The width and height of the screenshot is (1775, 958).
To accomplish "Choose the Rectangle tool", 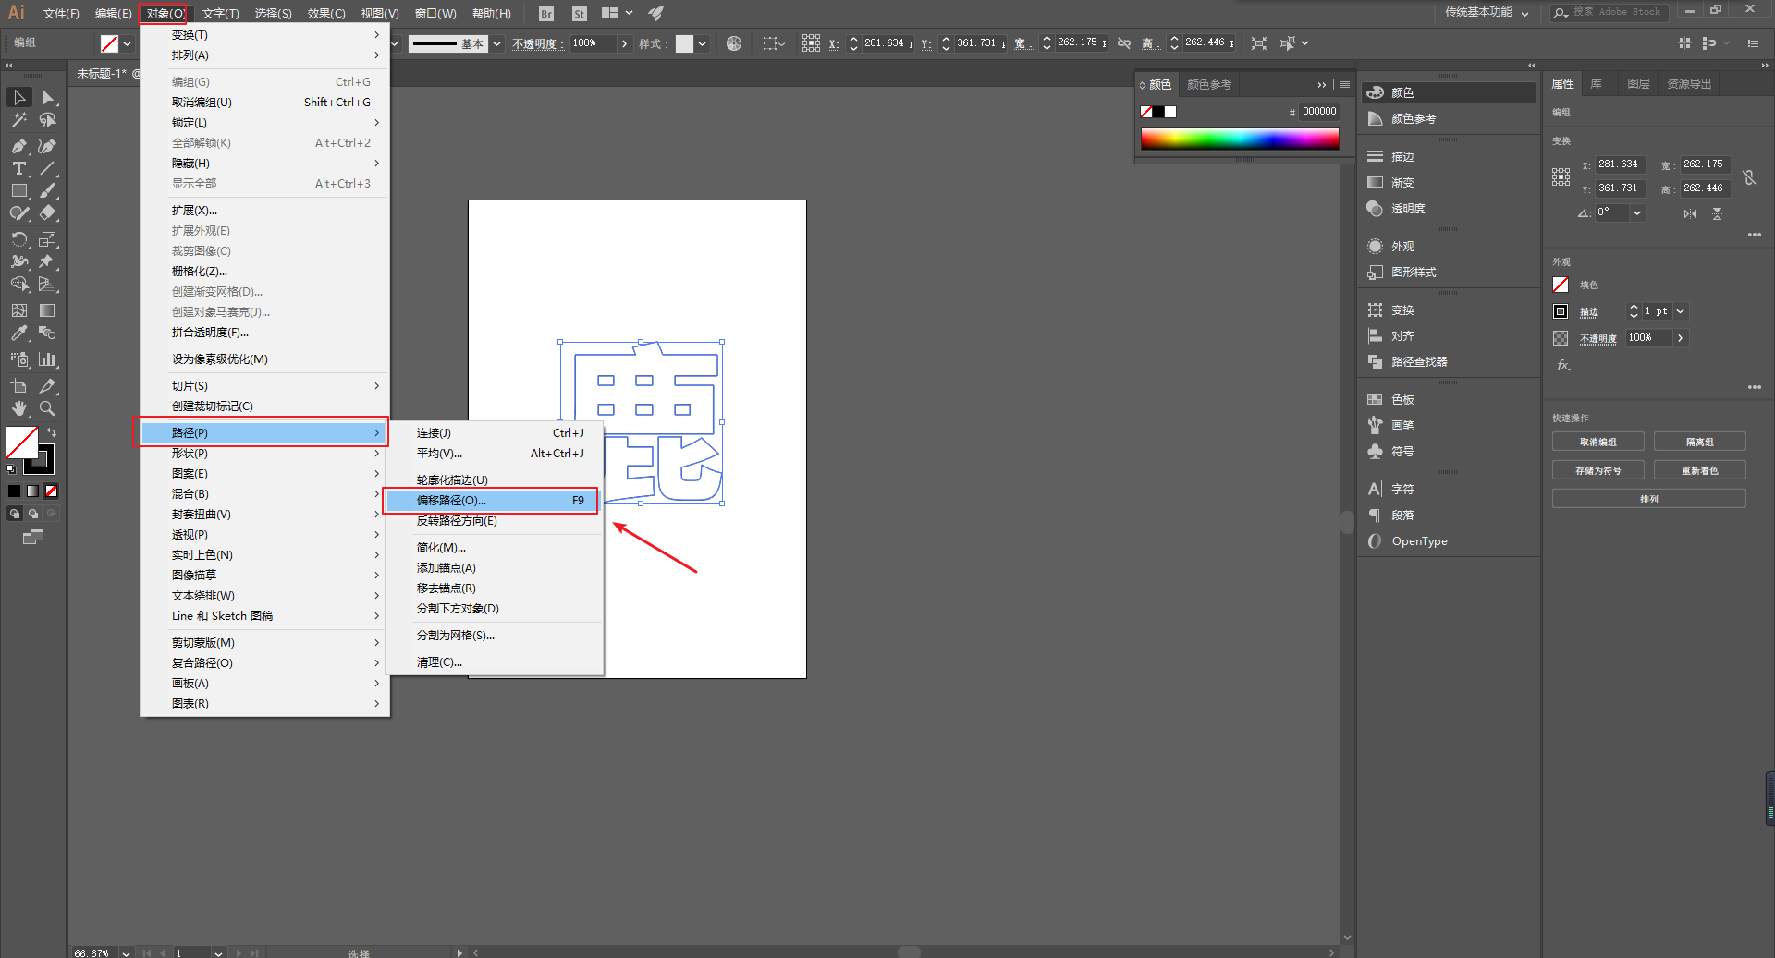I will pyautogui.click(x=19, y=190).
